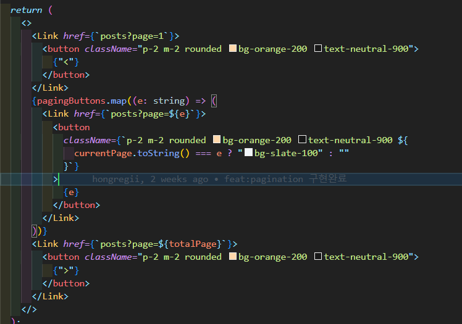
Task: Click the git blame annotation by hongregii
Action: pos(219,179)
